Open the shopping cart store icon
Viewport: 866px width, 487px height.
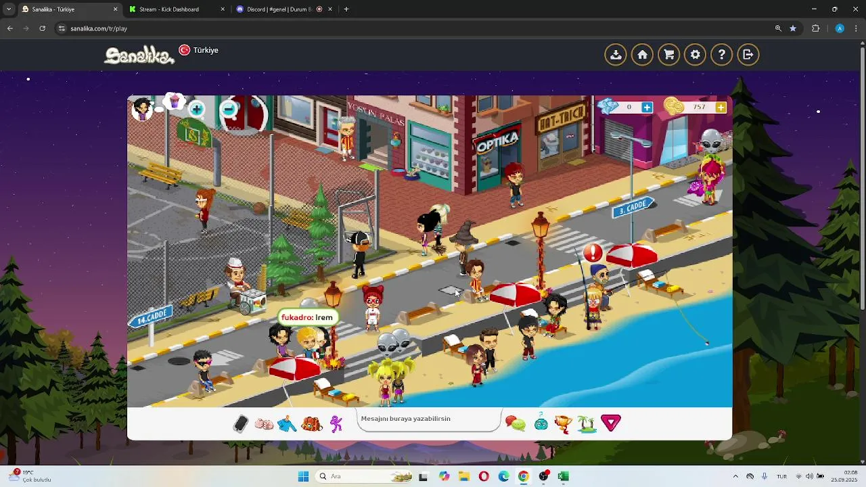coord(668,55)
